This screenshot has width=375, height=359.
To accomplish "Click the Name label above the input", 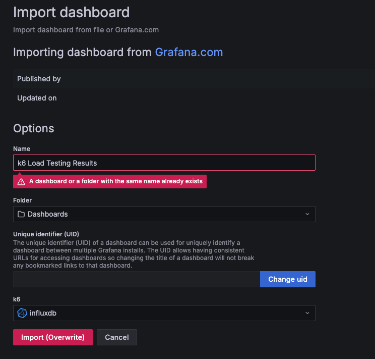I will (22, 148).
